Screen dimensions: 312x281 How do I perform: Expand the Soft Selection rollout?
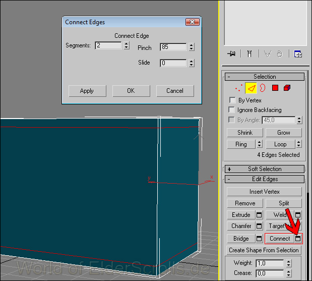tap(229, 169)
